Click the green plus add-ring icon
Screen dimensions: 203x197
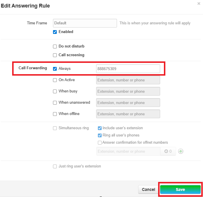(181, 151)
